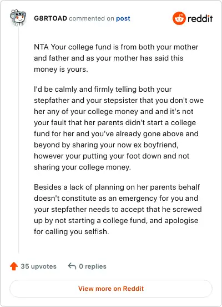This screenshot has width=222, height=307.
Task: Open the G8RTOAD username profile
Action: click(51, 18)
